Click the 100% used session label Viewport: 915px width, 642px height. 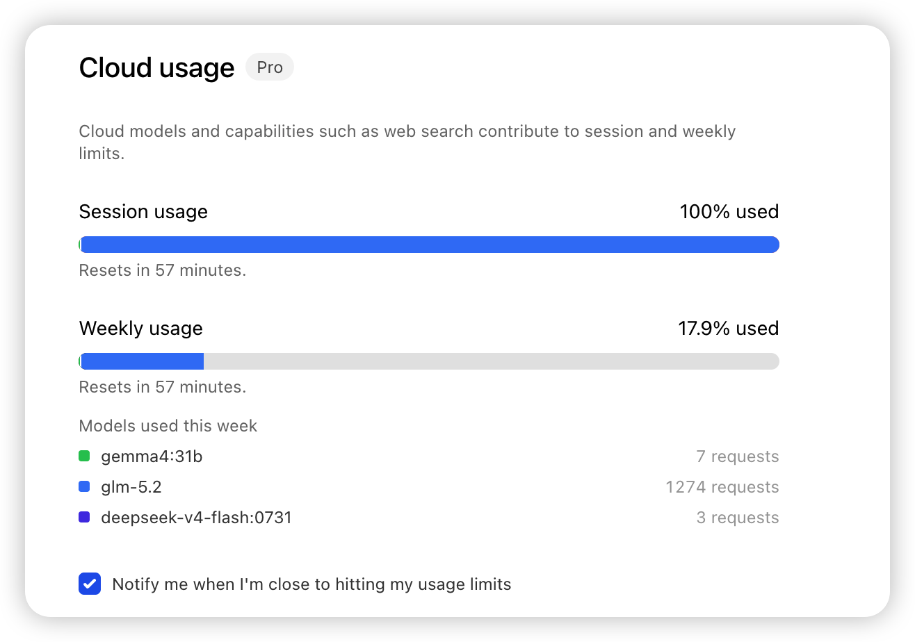[729, 211]
